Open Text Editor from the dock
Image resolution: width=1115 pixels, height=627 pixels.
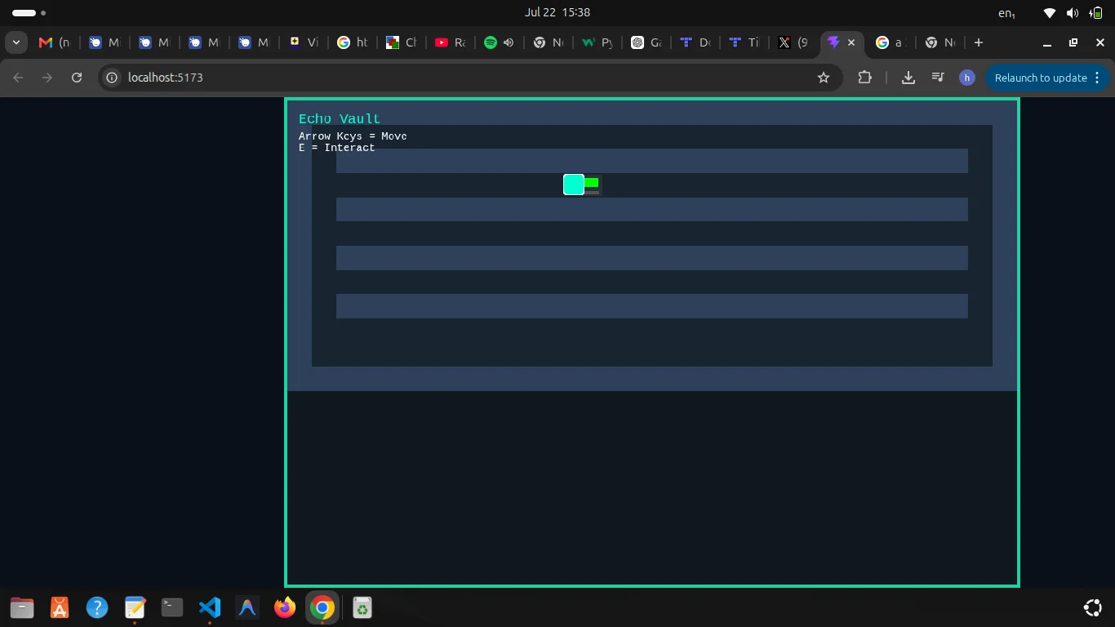[x=135, y=607]
